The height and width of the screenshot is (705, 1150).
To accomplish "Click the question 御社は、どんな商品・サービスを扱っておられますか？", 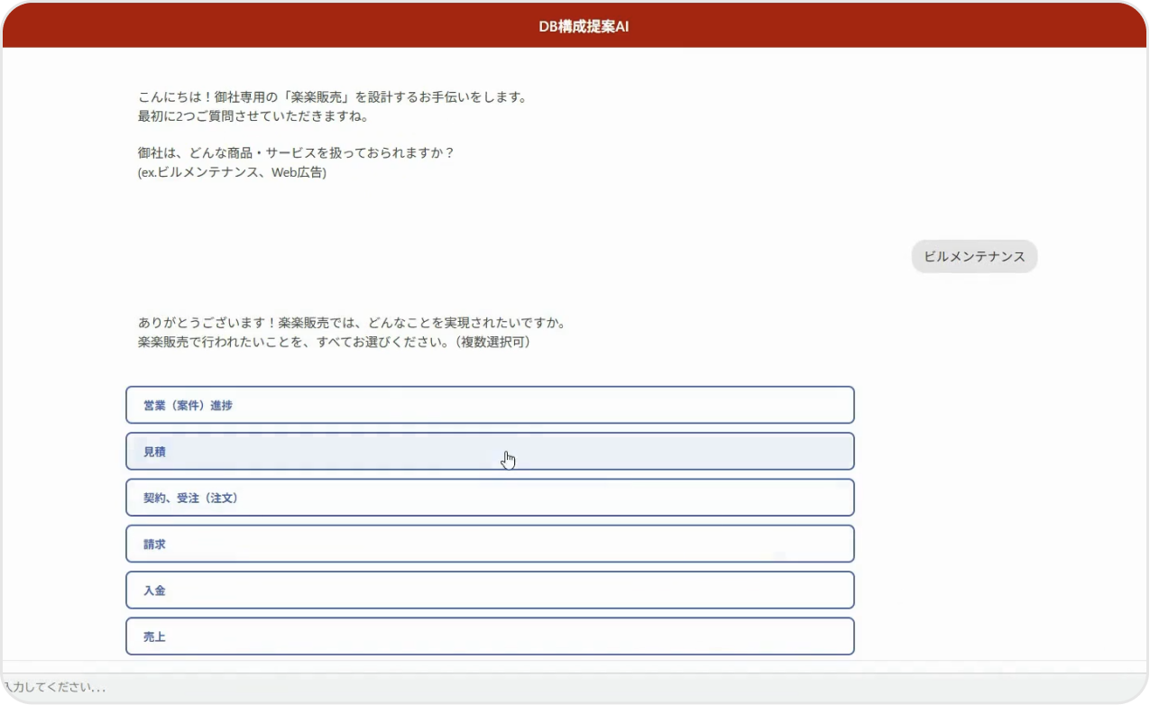I will 297,152.
